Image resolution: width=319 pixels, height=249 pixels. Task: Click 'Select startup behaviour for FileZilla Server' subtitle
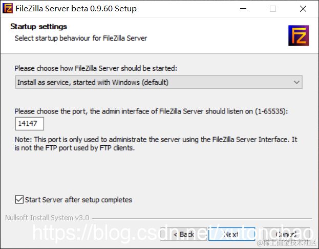[81, 38]
